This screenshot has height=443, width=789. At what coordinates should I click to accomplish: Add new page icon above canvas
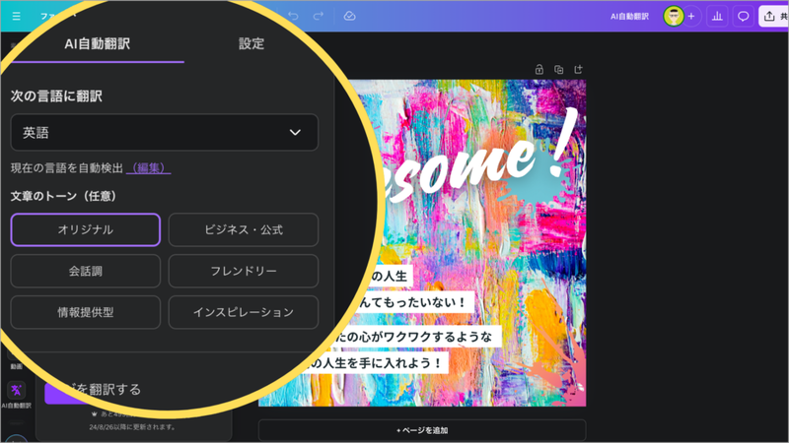(578, 69)
